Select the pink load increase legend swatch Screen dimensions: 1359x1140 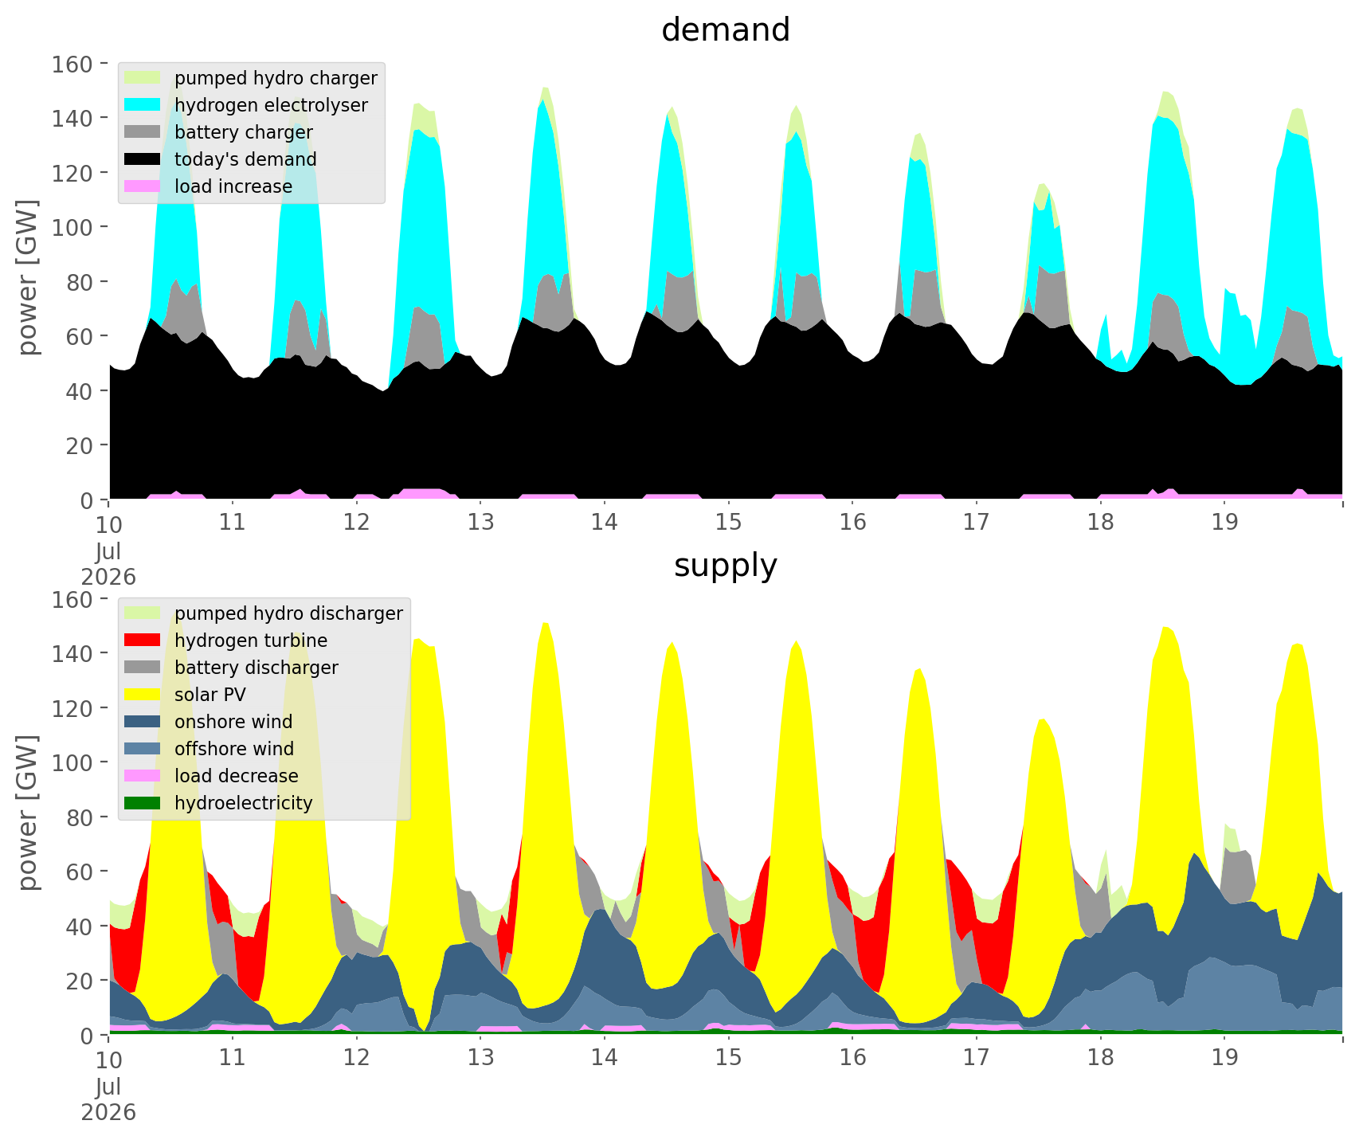143,186
